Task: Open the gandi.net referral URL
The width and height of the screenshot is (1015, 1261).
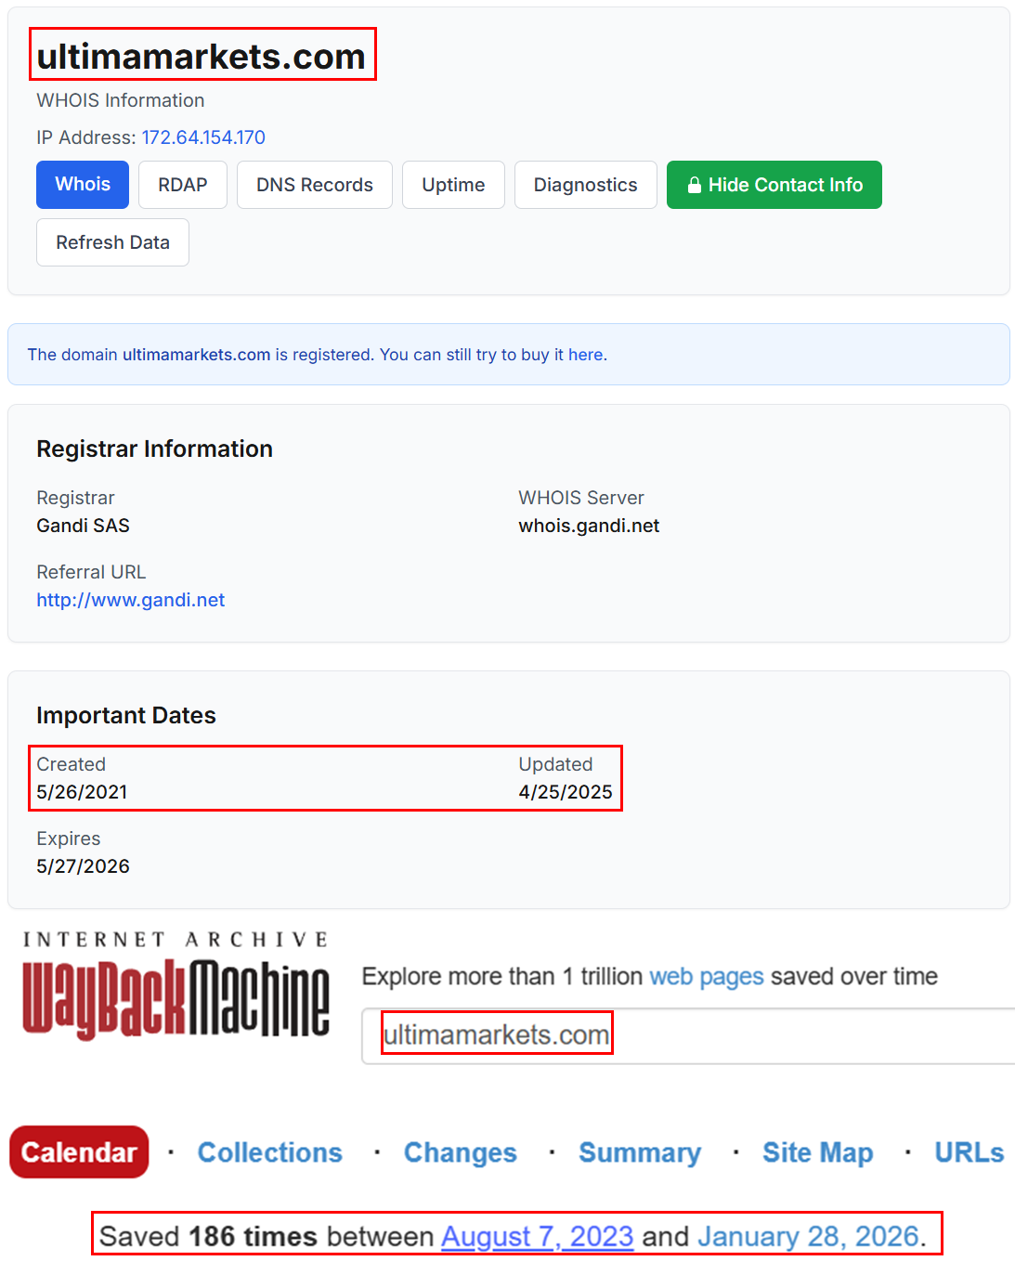Action: 130,599
